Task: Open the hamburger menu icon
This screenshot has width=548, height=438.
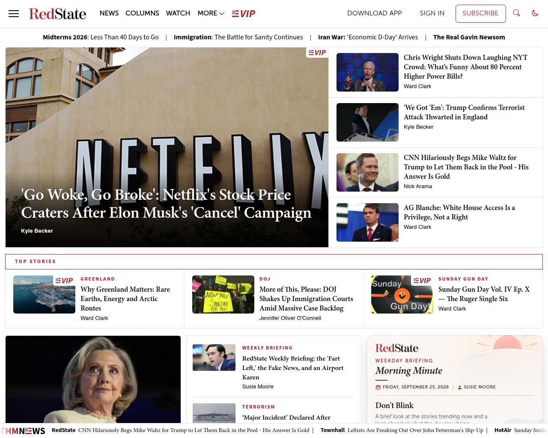Action: (14, 14)
